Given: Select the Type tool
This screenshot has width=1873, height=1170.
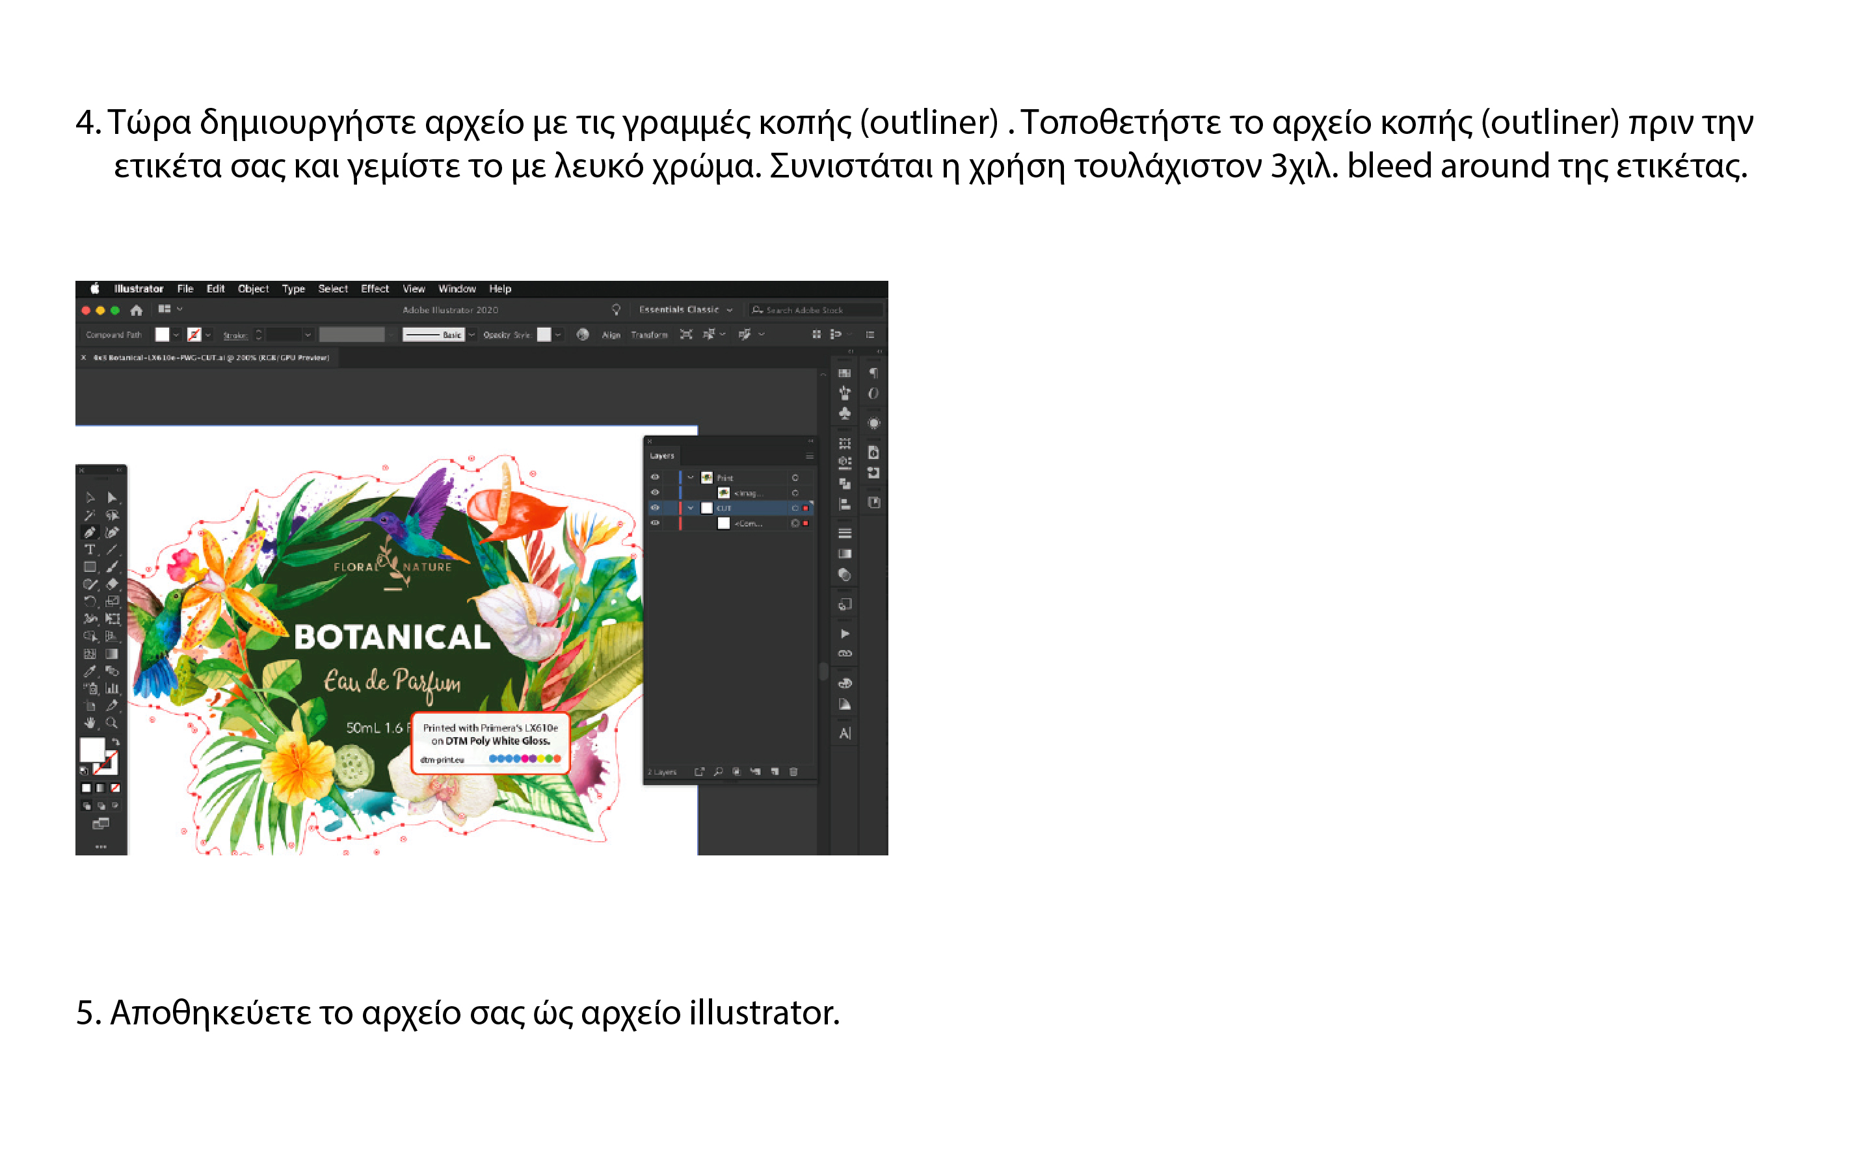Looking at the screenshot, I should coord(90,549).
